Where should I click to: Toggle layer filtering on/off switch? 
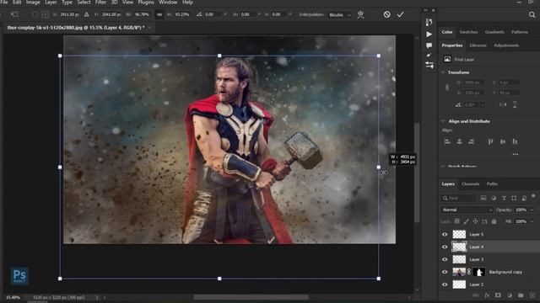coord(533,196)
